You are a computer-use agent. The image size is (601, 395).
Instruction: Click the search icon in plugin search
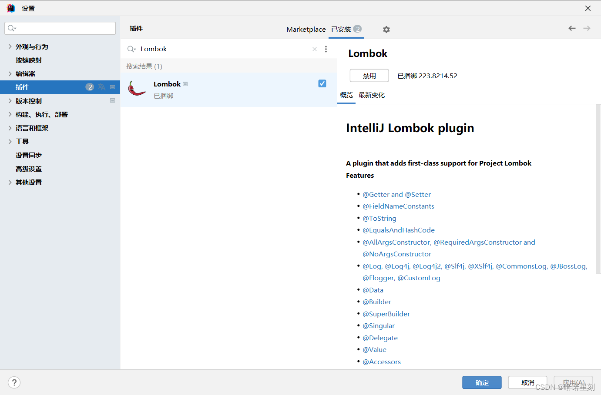tap(131, 49)
